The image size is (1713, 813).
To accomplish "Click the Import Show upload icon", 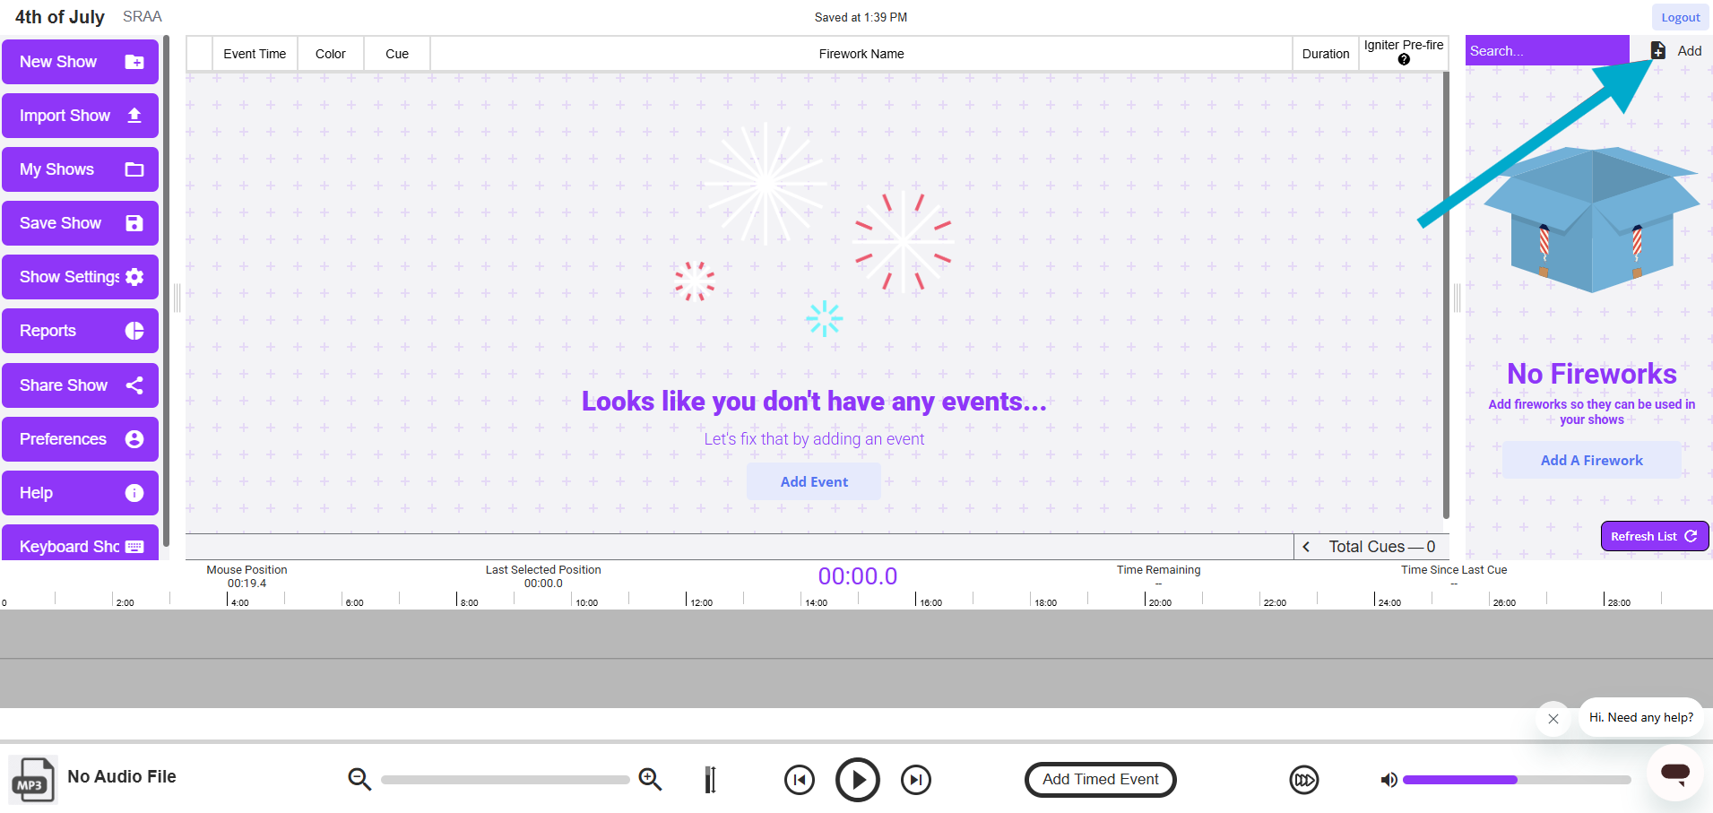I will pos(134,115).
